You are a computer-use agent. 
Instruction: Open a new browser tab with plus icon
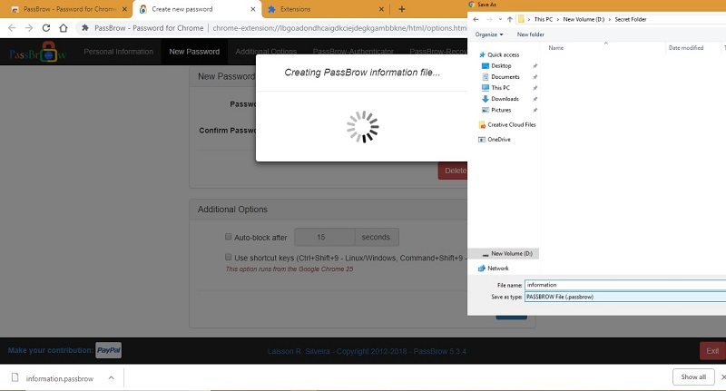coord(401,9)
